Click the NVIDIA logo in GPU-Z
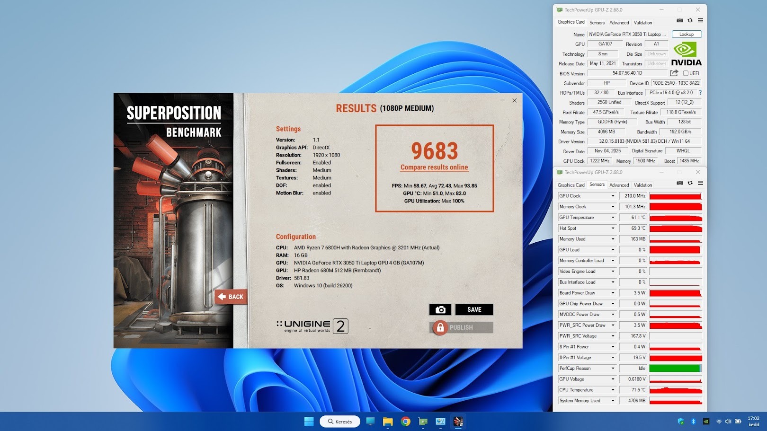This screenshot has width=767, height=431. tap(686, 54)
